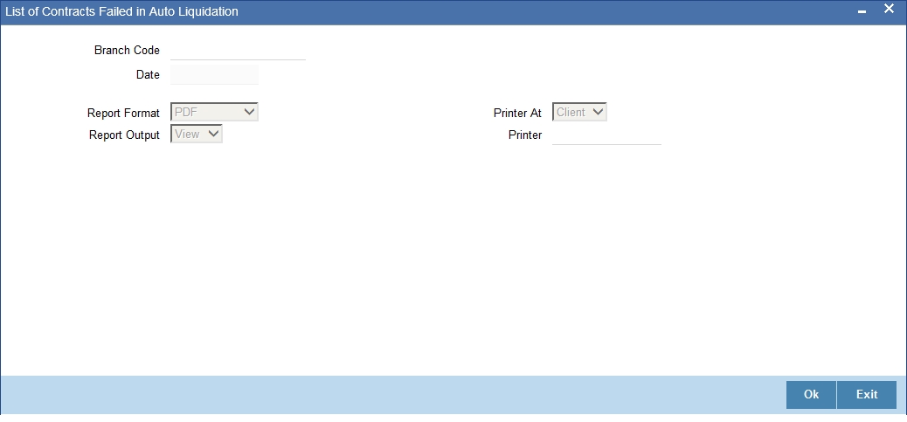The width and height of the screenshot is (907, 422).
Task: Close the window with the X icon
Action: click(x=889, y=10)
